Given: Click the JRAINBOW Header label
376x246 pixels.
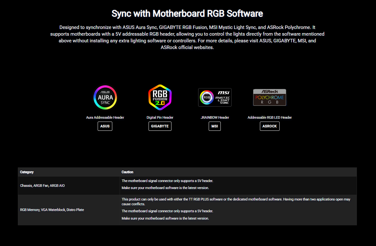Looking at the screenshot, I should click(215, 117).
